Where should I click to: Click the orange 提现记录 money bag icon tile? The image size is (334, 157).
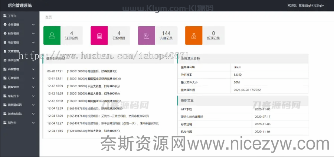click(x=194, y=35)
